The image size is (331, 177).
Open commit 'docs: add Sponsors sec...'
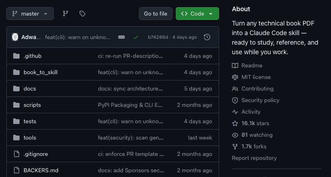(131, 170)
